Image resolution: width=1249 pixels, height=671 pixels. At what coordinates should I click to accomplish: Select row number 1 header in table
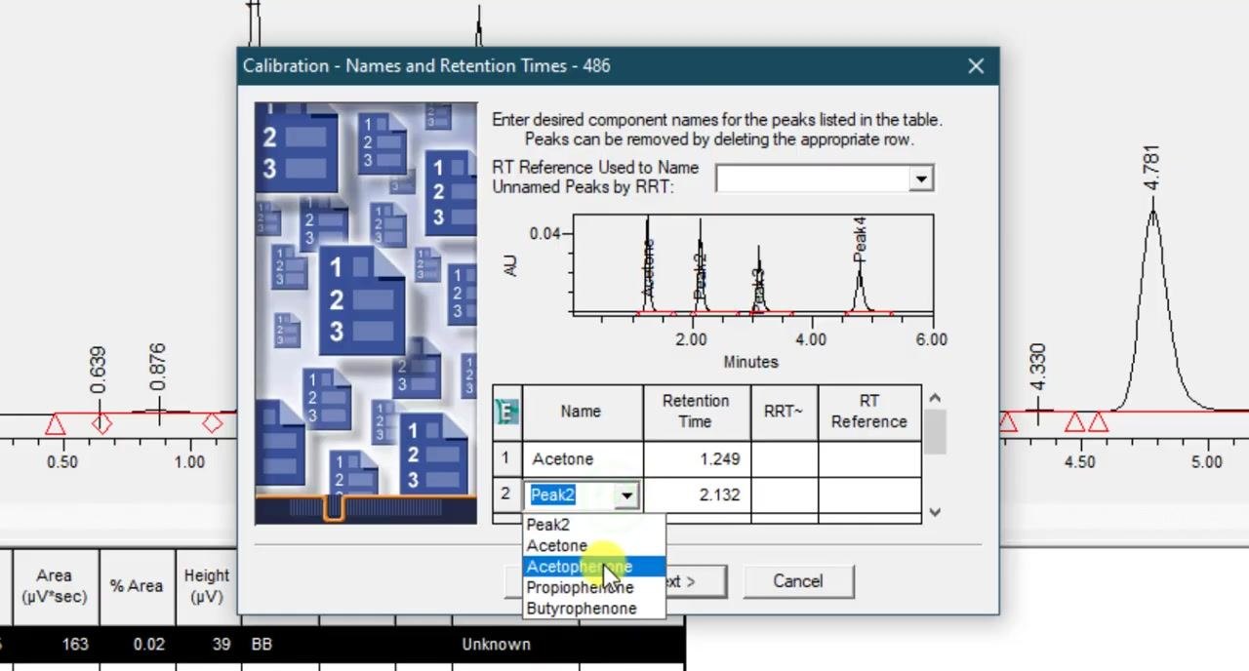click(506, 459)
